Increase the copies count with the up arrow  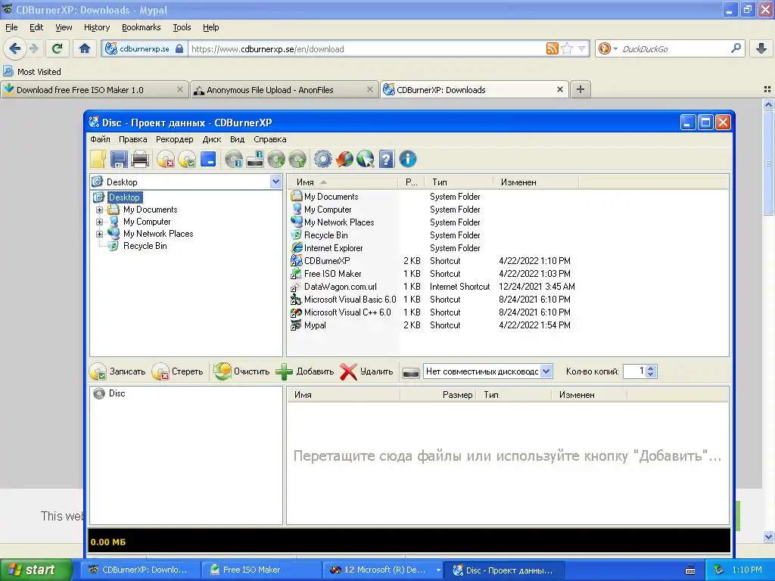pyautogui.click(x=651, y=368)
